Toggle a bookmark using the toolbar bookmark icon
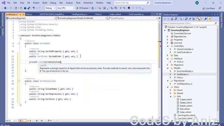Viewport: 224px width, 126px height. pyautogui.click(x=129, y=8)
